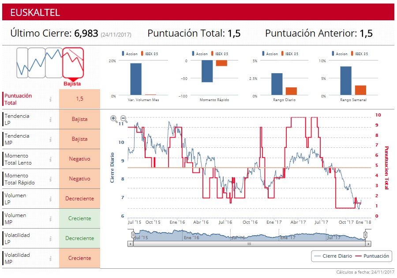Image resolution: width=397 pixels, height=278 pixels.
Task: Toggle IBEX 35 legend in Momento Rápido chart
Action: tap(220, 54)
